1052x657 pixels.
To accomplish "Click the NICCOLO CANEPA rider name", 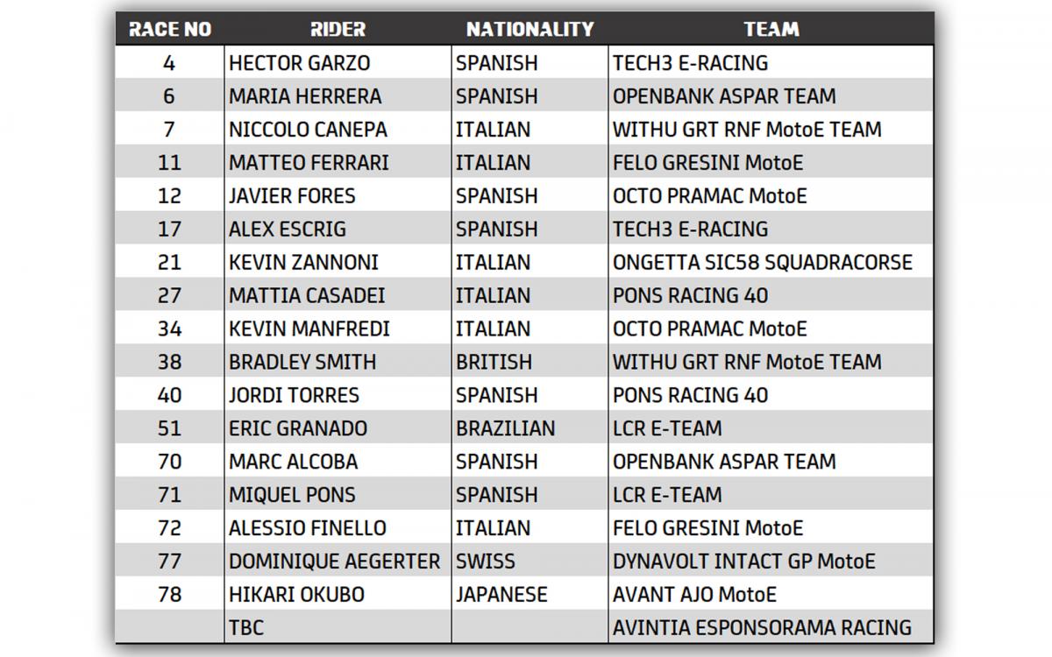I will click(308, 130).
